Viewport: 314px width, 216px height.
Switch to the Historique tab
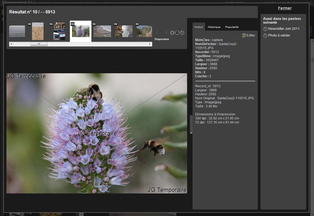click(x=214, y=27)
